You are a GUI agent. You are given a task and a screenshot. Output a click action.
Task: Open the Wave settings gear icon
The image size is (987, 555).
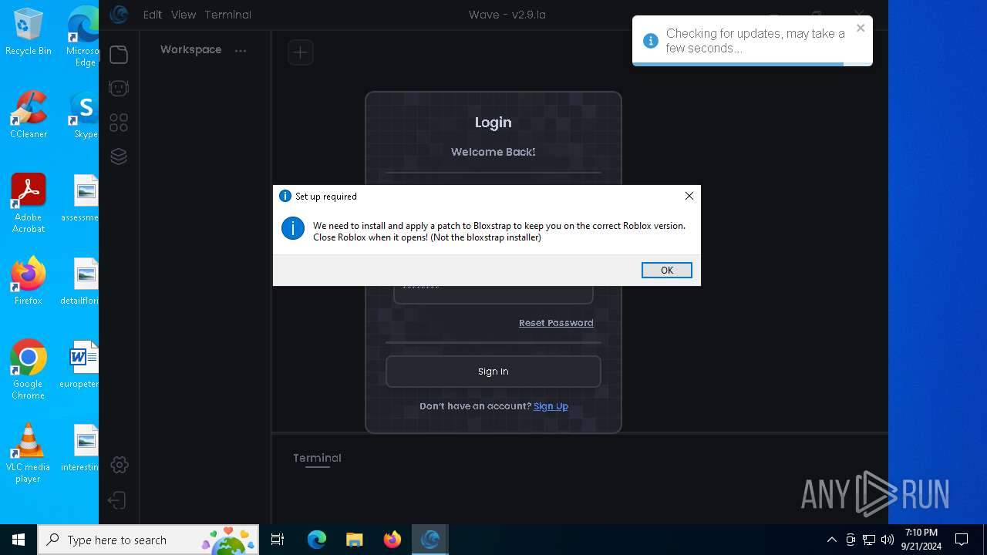coord(119,465)
